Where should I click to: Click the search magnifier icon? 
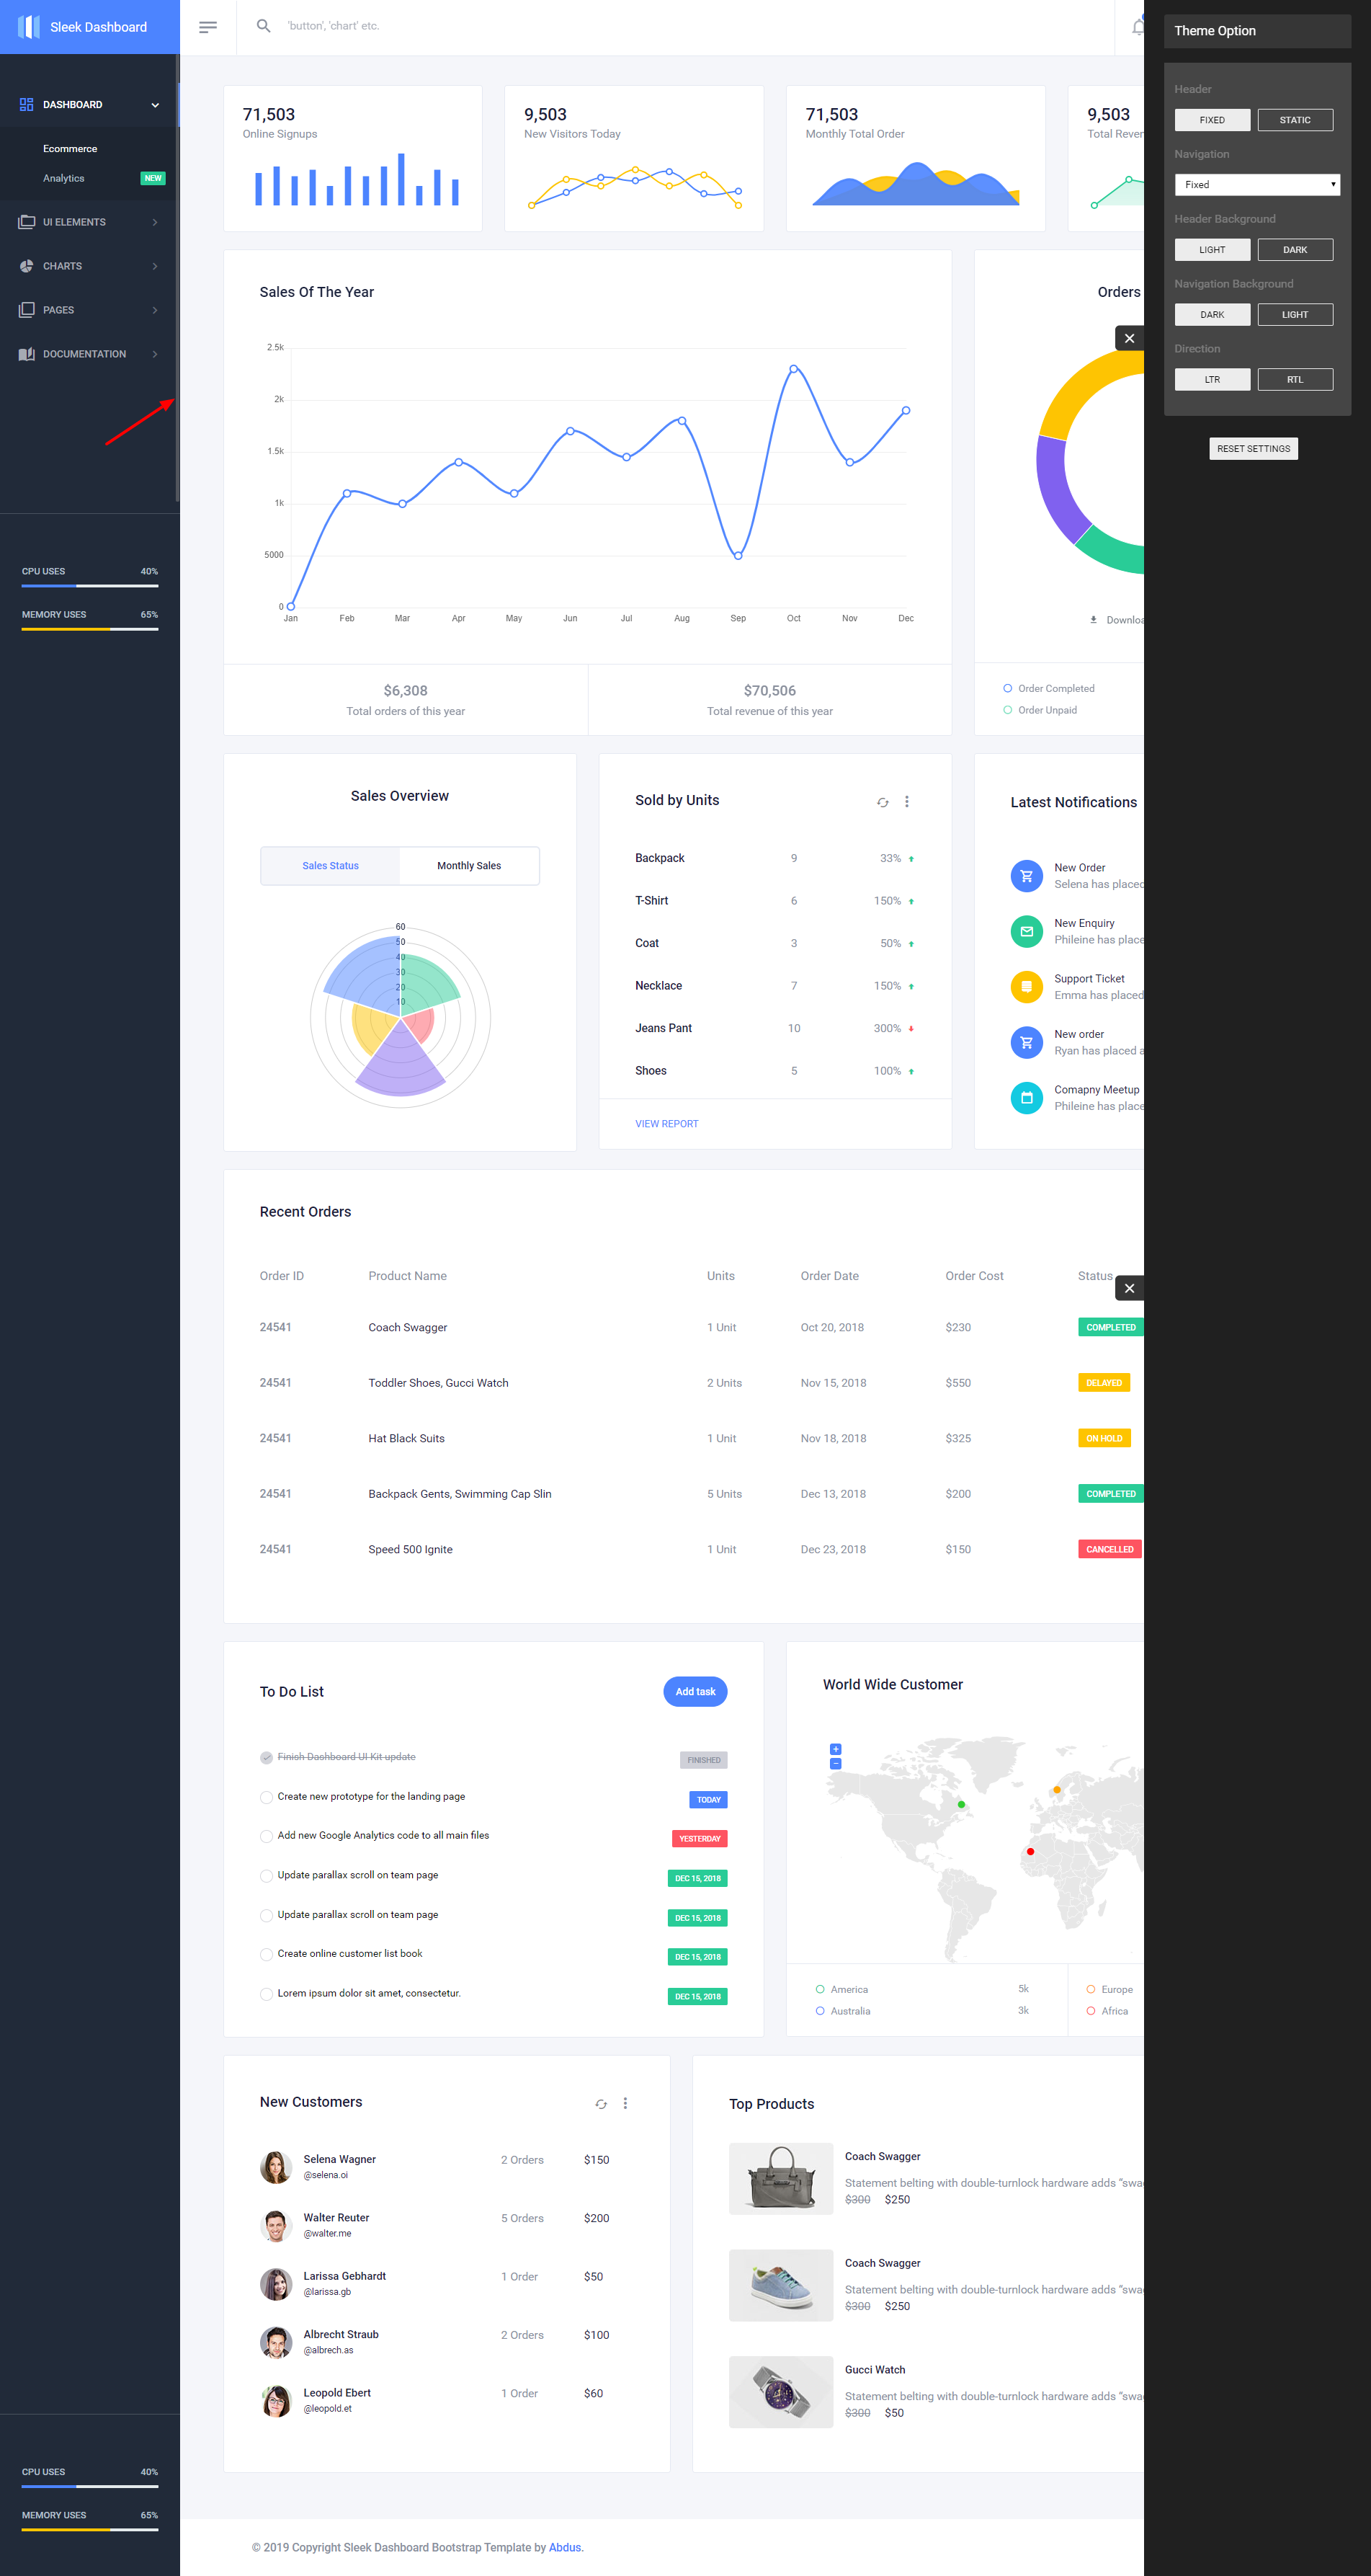pos(263,25)
